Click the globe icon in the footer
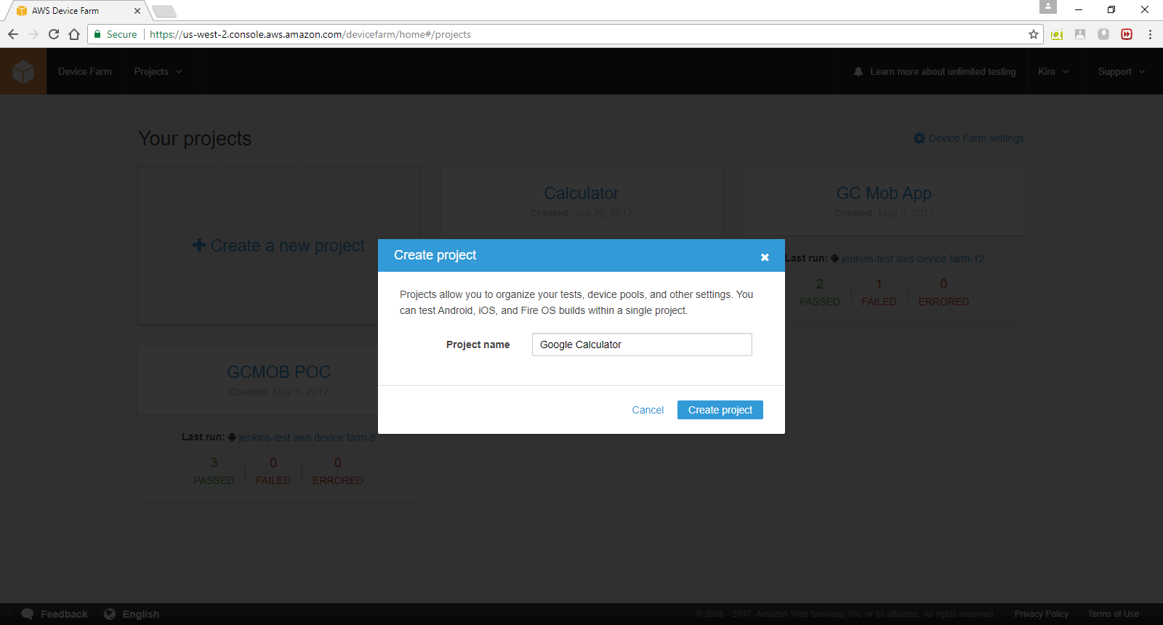Screen dimensions: 1163x625 110,614
